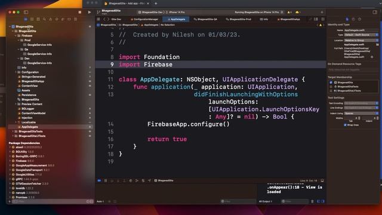Viewport: 382px width, 215px height.
Task: Open the Debug navigator icon
Action: coord(63,19)
